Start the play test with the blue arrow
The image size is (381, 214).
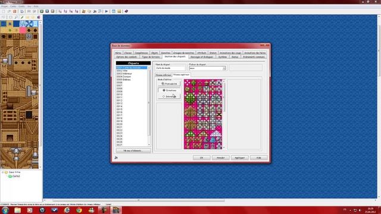tap(107, 11)
